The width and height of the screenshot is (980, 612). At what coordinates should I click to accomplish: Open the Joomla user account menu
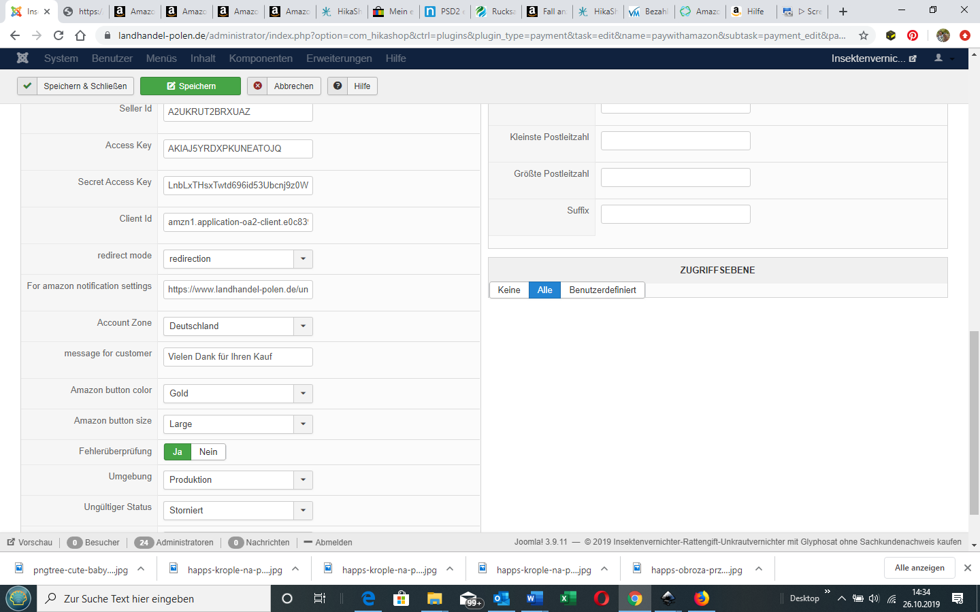944,58
